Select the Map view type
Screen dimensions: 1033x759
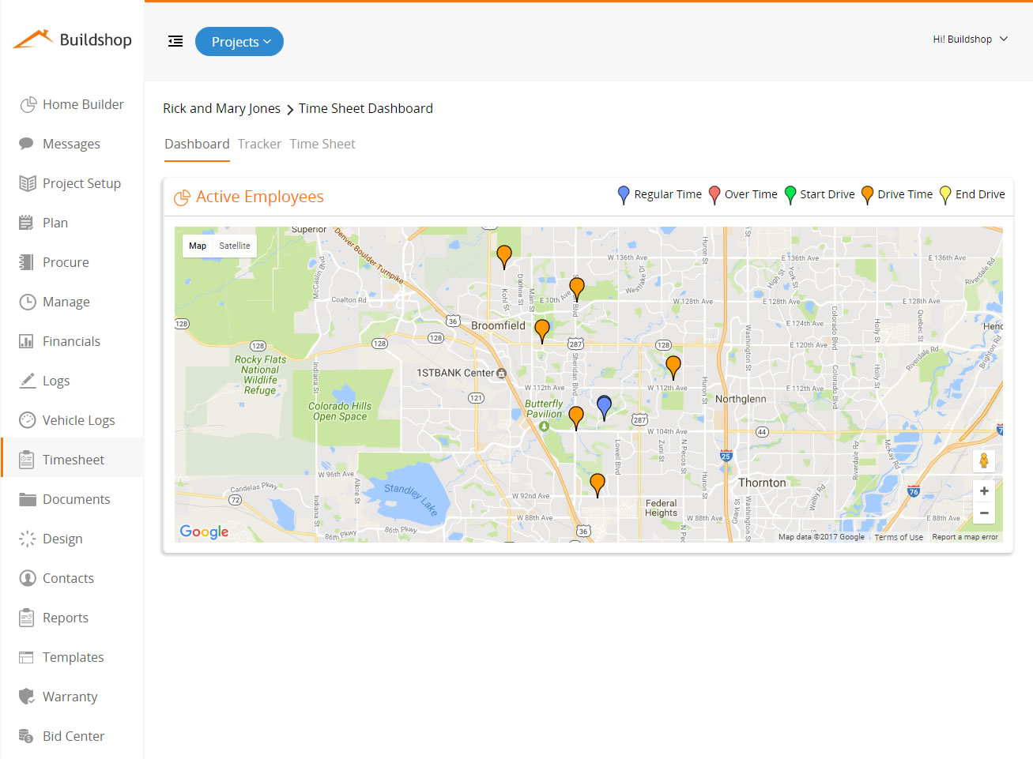pyautogui.click(x=198, y=246)
